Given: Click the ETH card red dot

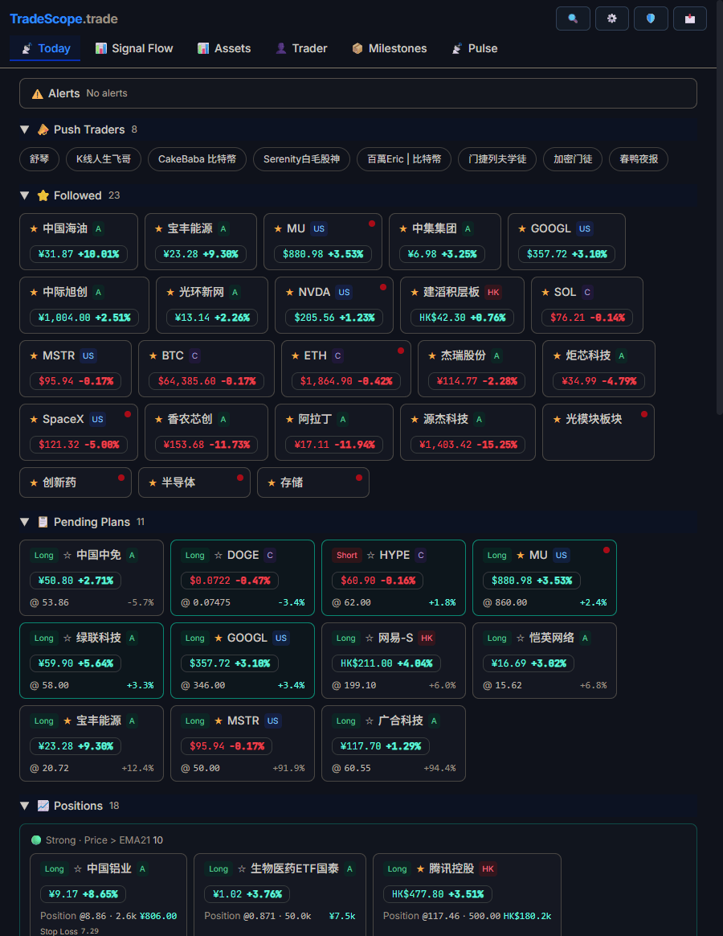Looking at the screenshot, I should click(401, 351).
